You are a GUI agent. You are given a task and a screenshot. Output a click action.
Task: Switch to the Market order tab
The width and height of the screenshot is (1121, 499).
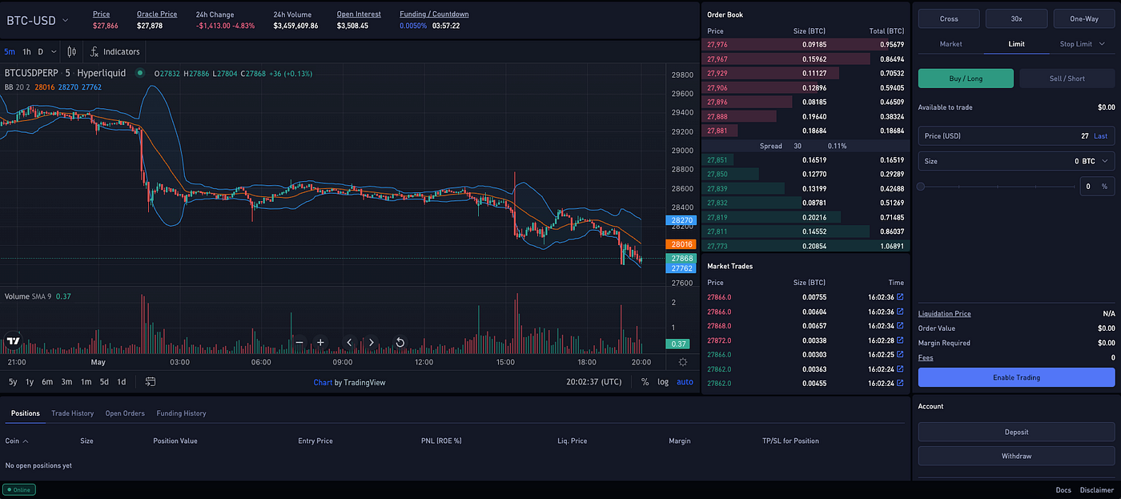[x=950, y=44]
